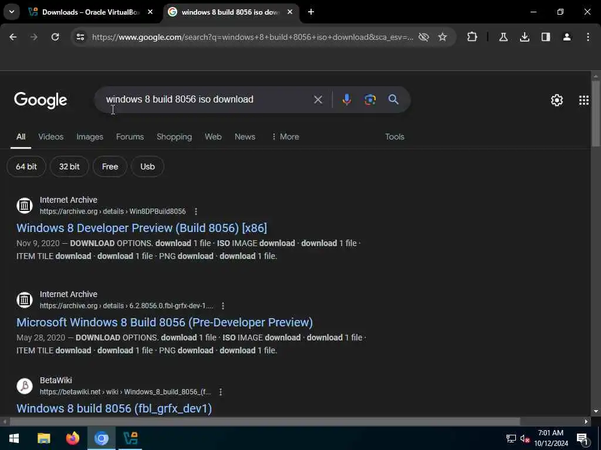Open Chrome three-dot menu
This screenshot has width=601, height=450.
[588, 37]
